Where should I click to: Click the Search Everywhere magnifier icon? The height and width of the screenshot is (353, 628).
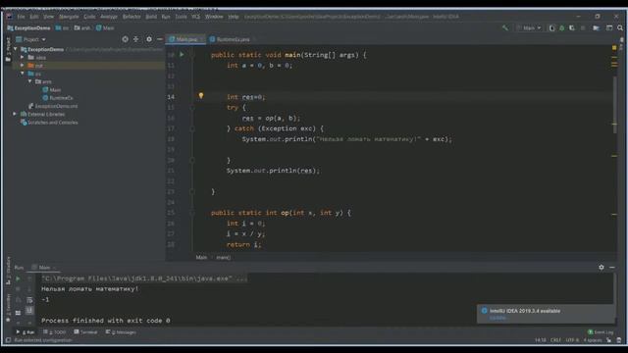pyautogui.click(x=620, y=28)
